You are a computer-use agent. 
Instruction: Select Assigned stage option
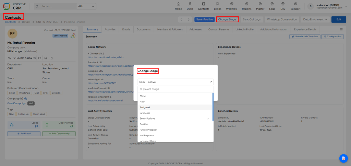(175, 107)
